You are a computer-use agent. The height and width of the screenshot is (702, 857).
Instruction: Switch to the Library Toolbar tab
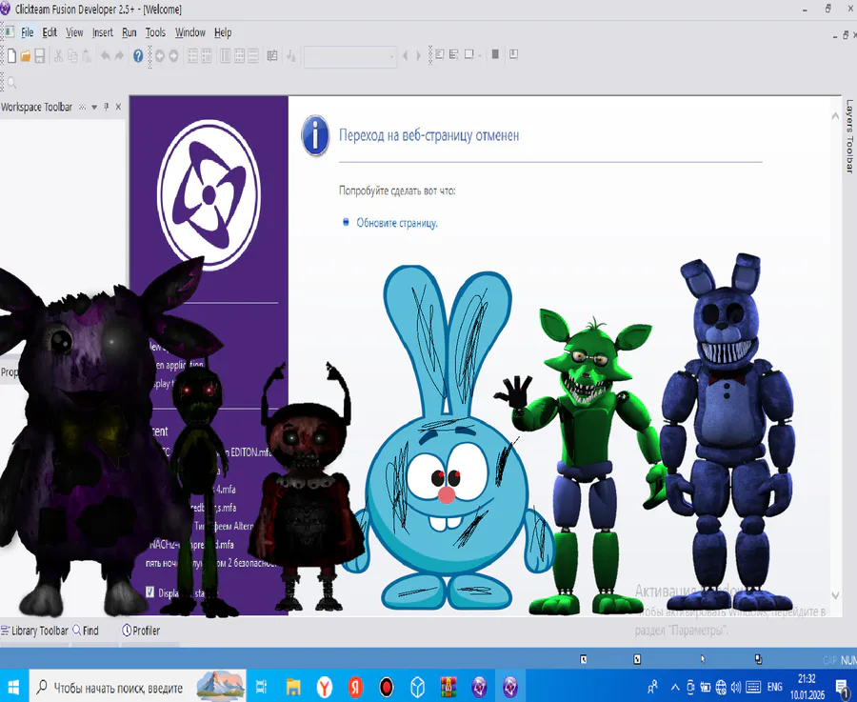point(35,631)
